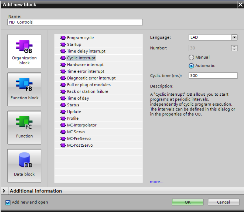This screenshot has width=244, height=212.
Task: Open the more... description link
Action: click(157, 182)
